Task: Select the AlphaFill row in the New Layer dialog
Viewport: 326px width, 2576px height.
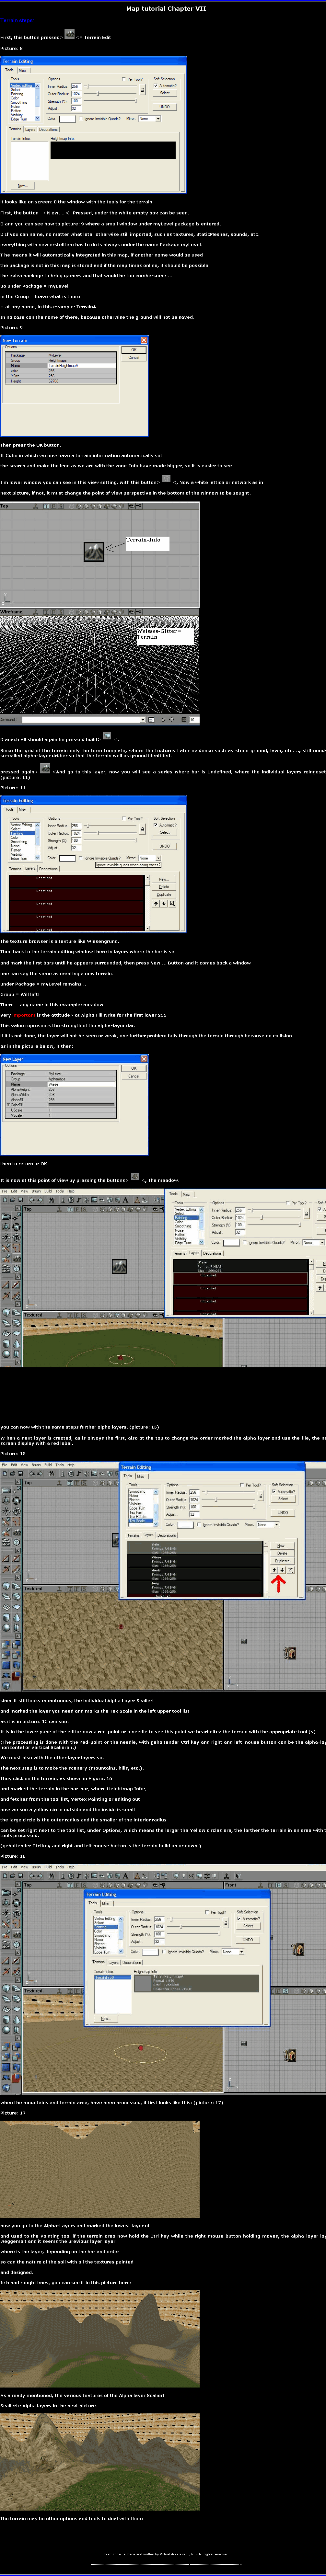Action: (60, 1100)
